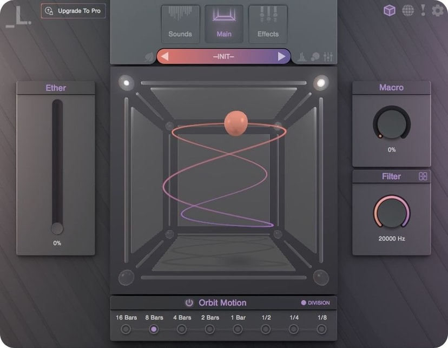Click the Upgrade To Pro button
The width and height of the screenshot is (448, 348).
(73, 11)
